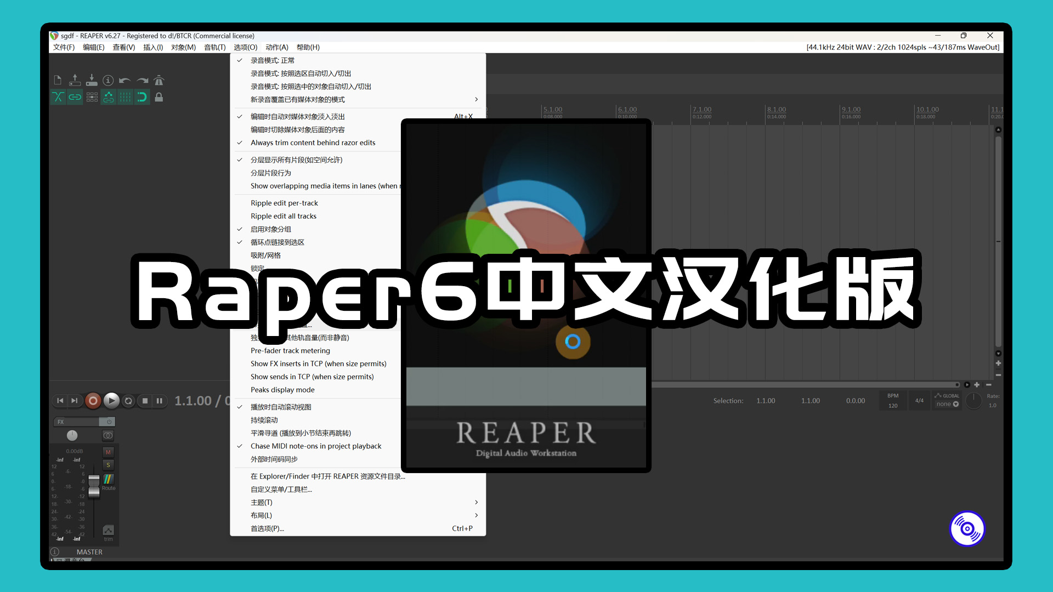Click the Solo button on master track
1053x592 pixels.
point(106,464)
